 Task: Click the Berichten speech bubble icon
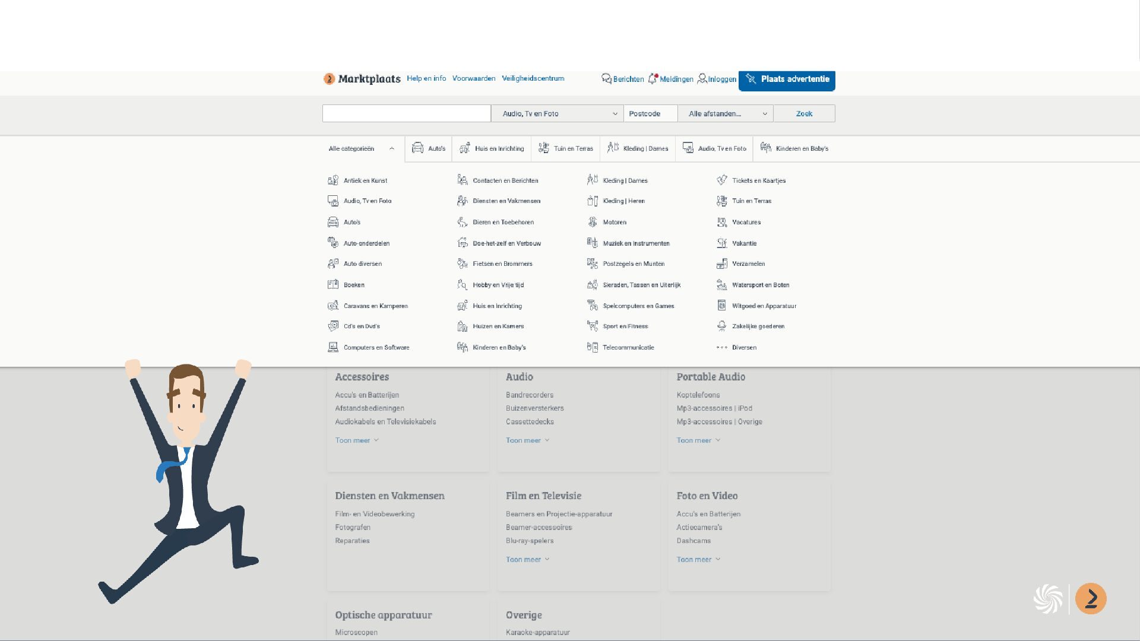click(606, 79)
